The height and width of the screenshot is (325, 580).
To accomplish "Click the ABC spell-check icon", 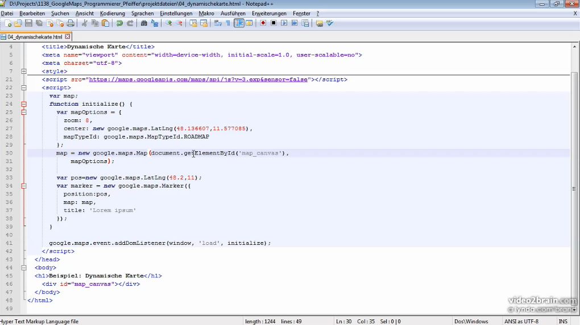I will tap(330, 23).
